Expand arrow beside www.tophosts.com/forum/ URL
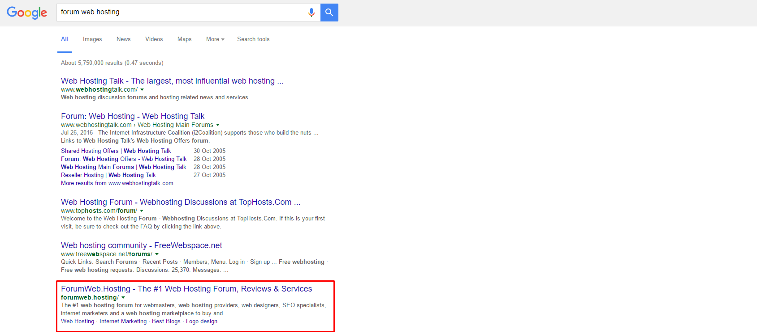This screenshot has width=757, height=334. (x=142, y=211)
